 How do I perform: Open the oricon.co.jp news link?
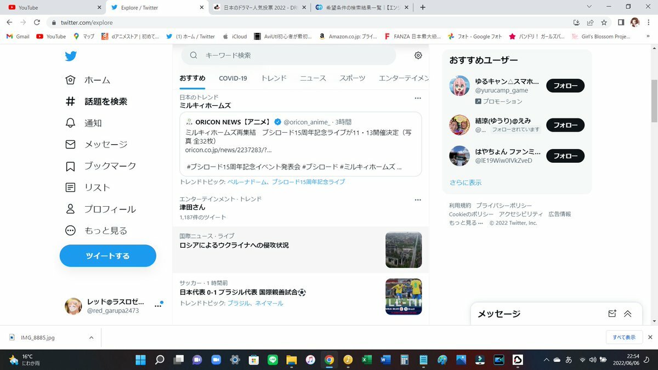228,150
